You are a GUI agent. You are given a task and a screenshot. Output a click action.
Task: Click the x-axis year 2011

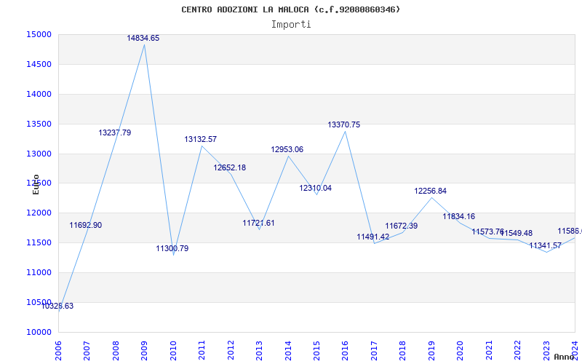click(202, 350)
